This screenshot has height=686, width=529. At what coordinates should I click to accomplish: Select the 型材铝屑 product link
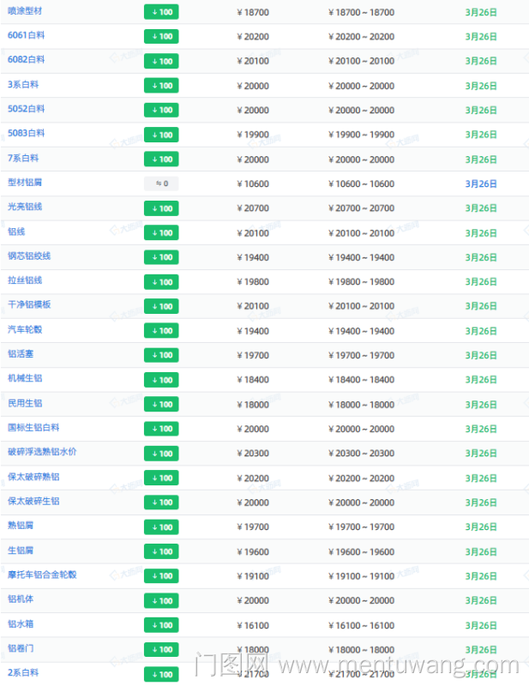click(24, 183)
